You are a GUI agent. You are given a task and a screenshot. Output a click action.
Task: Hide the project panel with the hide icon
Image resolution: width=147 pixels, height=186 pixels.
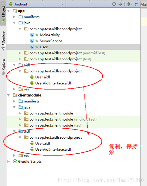[136, 4]
